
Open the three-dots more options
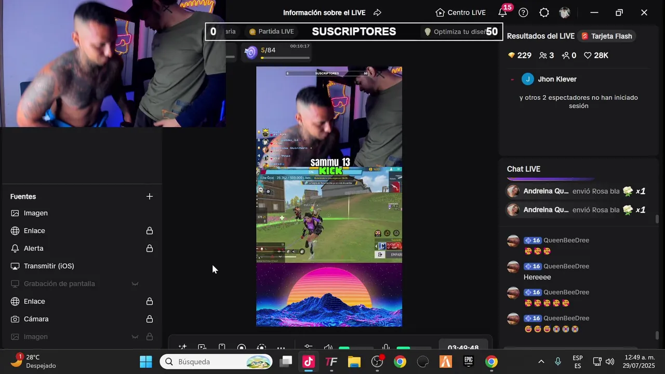tap(281, 348)
